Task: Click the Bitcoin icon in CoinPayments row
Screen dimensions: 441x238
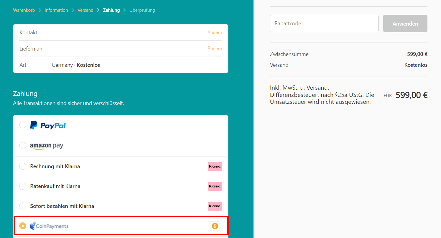Action: (x=215, y=226)
